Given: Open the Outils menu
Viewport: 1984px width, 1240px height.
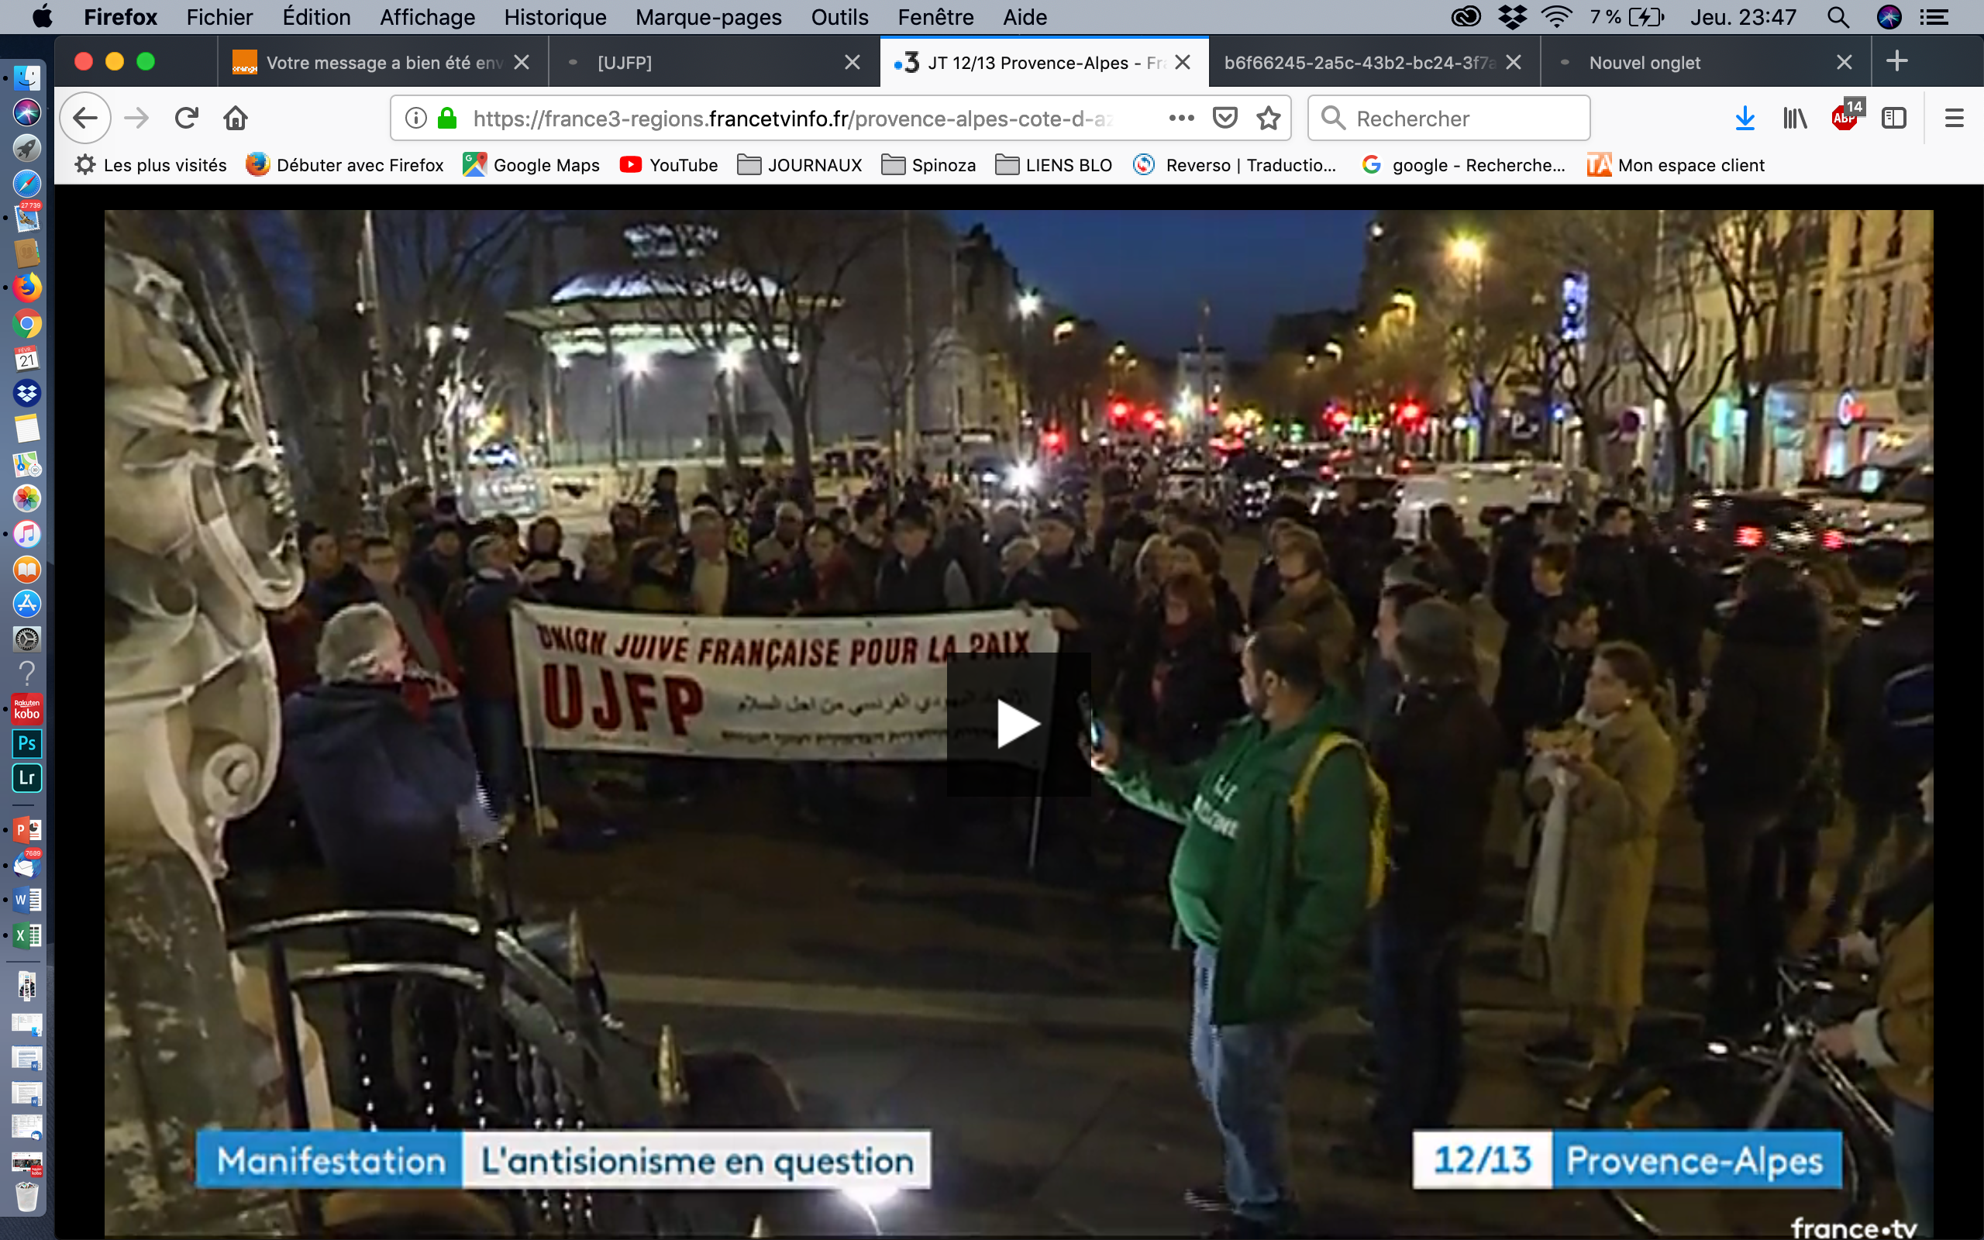Looking at the screenshot, I should tap(839, 17).
